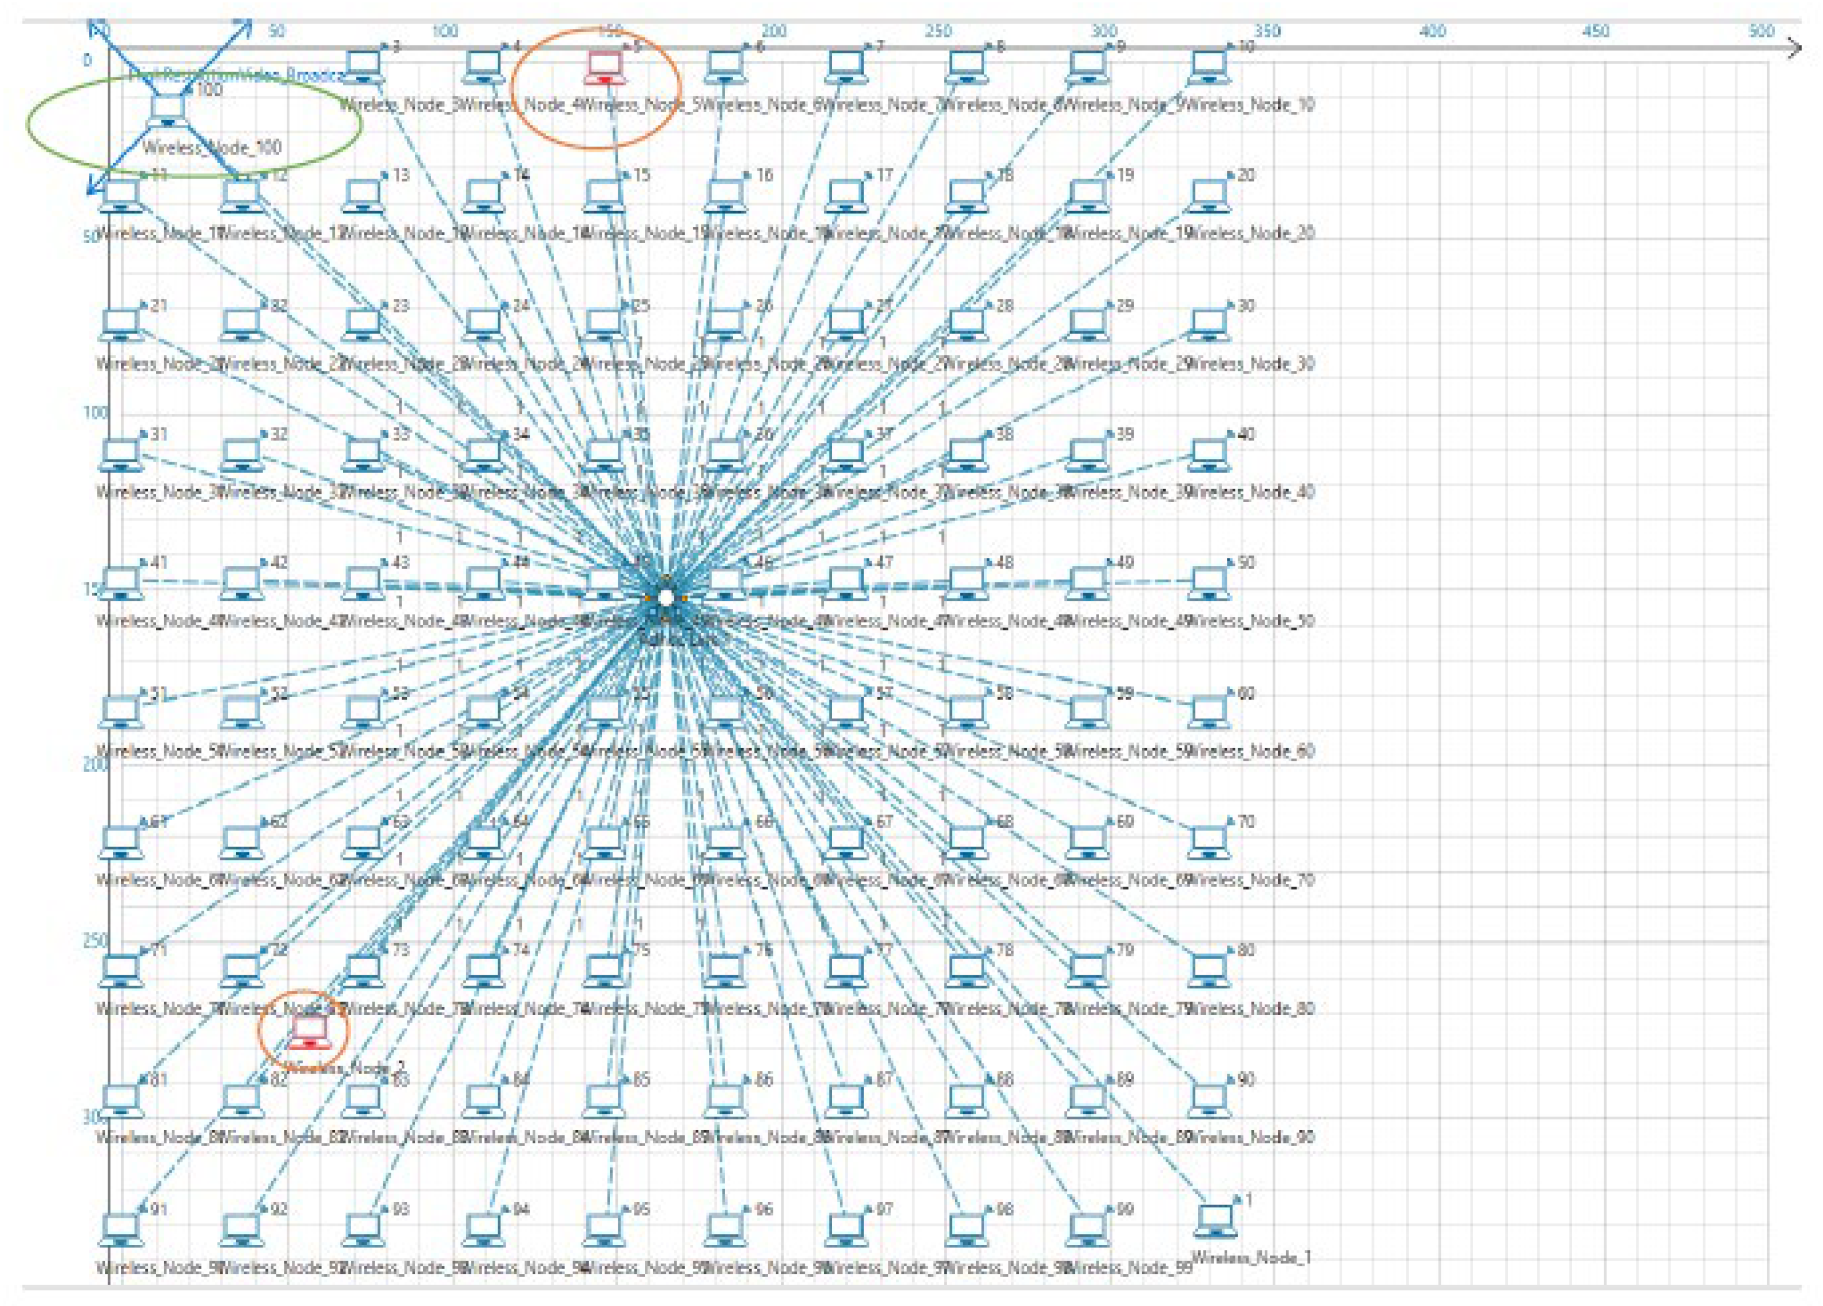Click the white central access point hub
Image resolution: width=1823 pixels, height=1306 pixels.
pos(666,597)
